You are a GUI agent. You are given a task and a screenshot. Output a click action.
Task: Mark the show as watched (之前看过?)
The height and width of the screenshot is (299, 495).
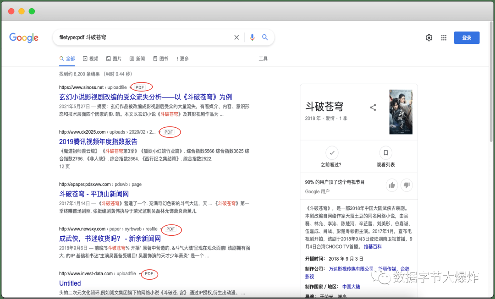click(x=332, y=152)
